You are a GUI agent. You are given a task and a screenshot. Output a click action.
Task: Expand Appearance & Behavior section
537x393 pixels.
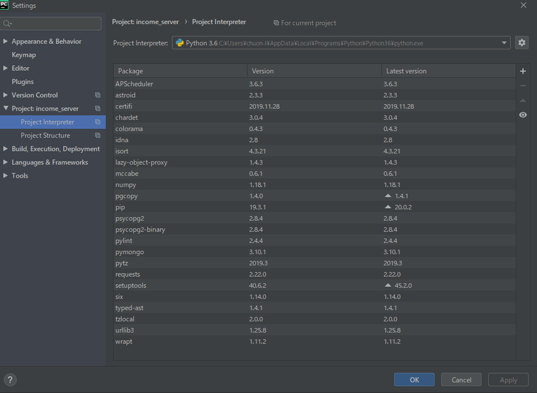point(6,42)
